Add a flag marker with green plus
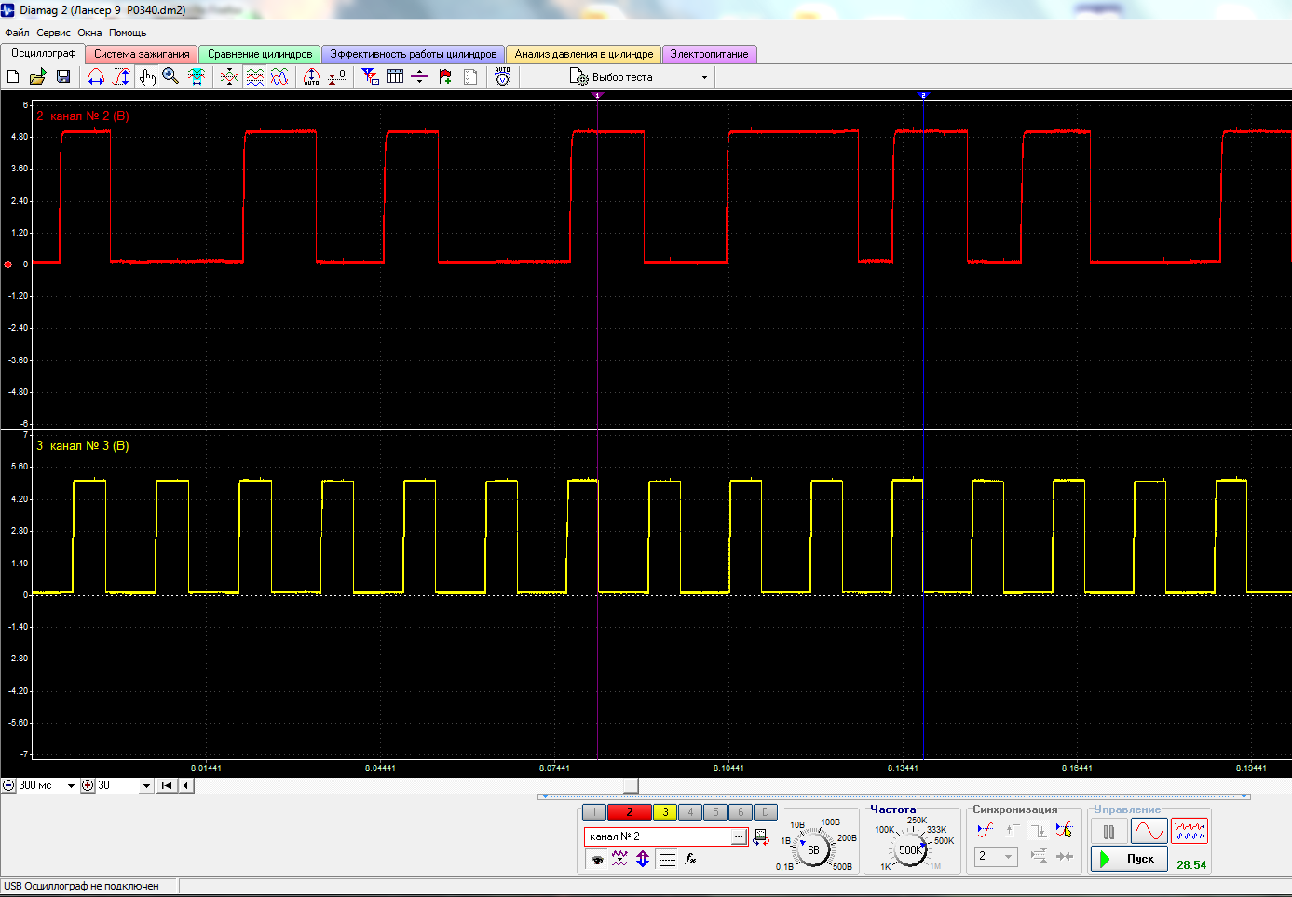Screen dimensions: 1292x897 pos(445,76)
